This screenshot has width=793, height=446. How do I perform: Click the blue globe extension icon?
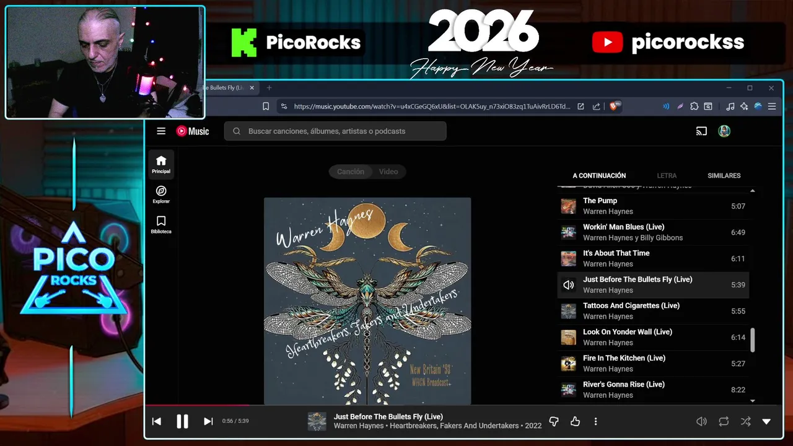758,107
